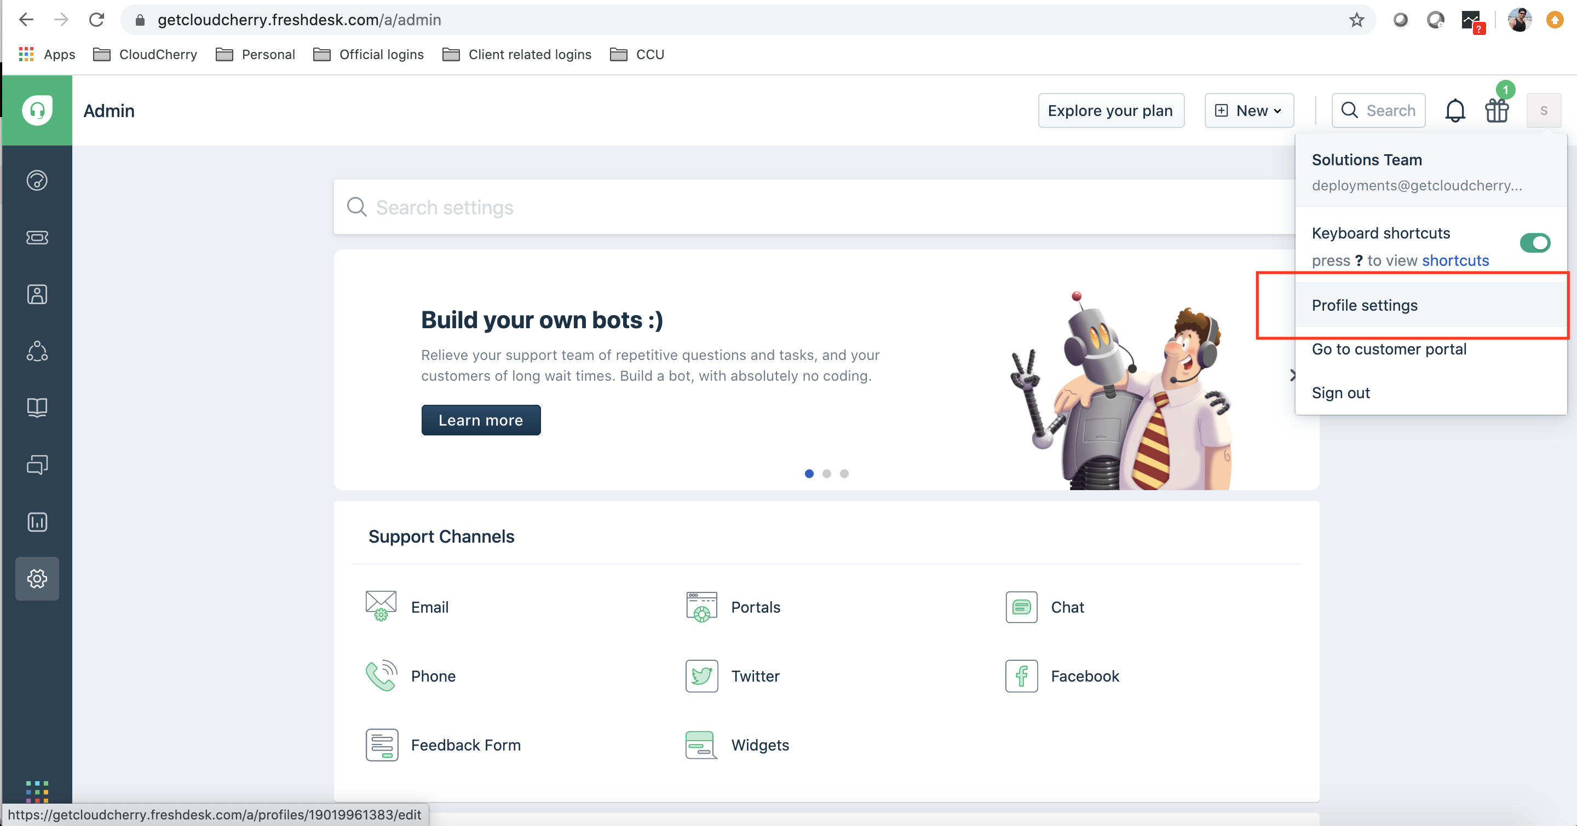Viewport: 1577px width, 826px height.
Task: Click the Feedback Form icon
Action: [382, 744]
